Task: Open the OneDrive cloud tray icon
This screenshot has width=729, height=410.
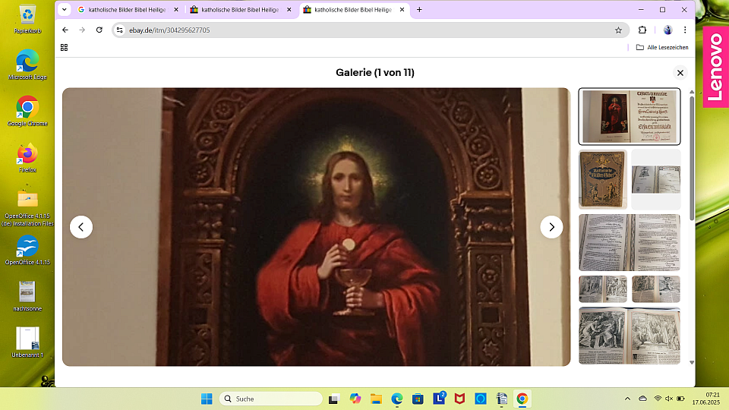Action: click(642, 399)
